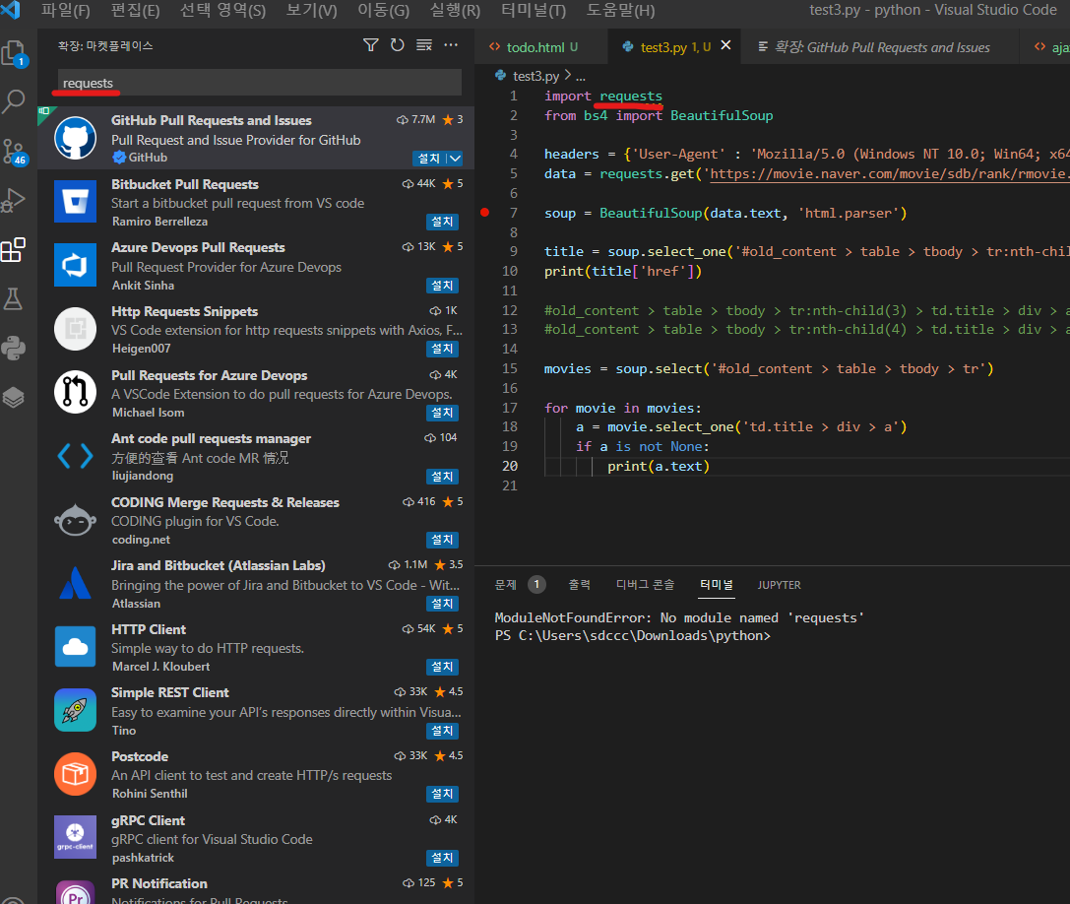The height and width of the screenshot is (904, 1070).
Task: Install CODING Merge Requests & Releases
Action: click(x=442, y=540)
